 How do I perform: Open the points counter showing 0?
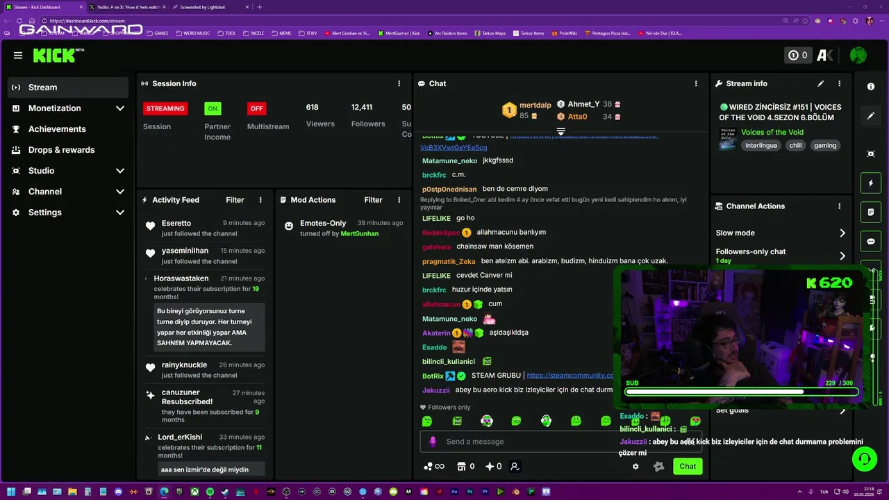[798, 56]
